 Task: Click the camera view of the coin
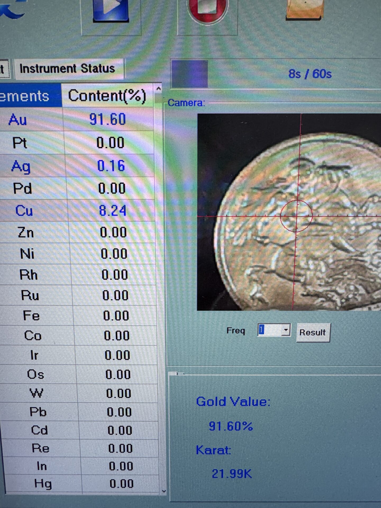click(x=289, y=212)
